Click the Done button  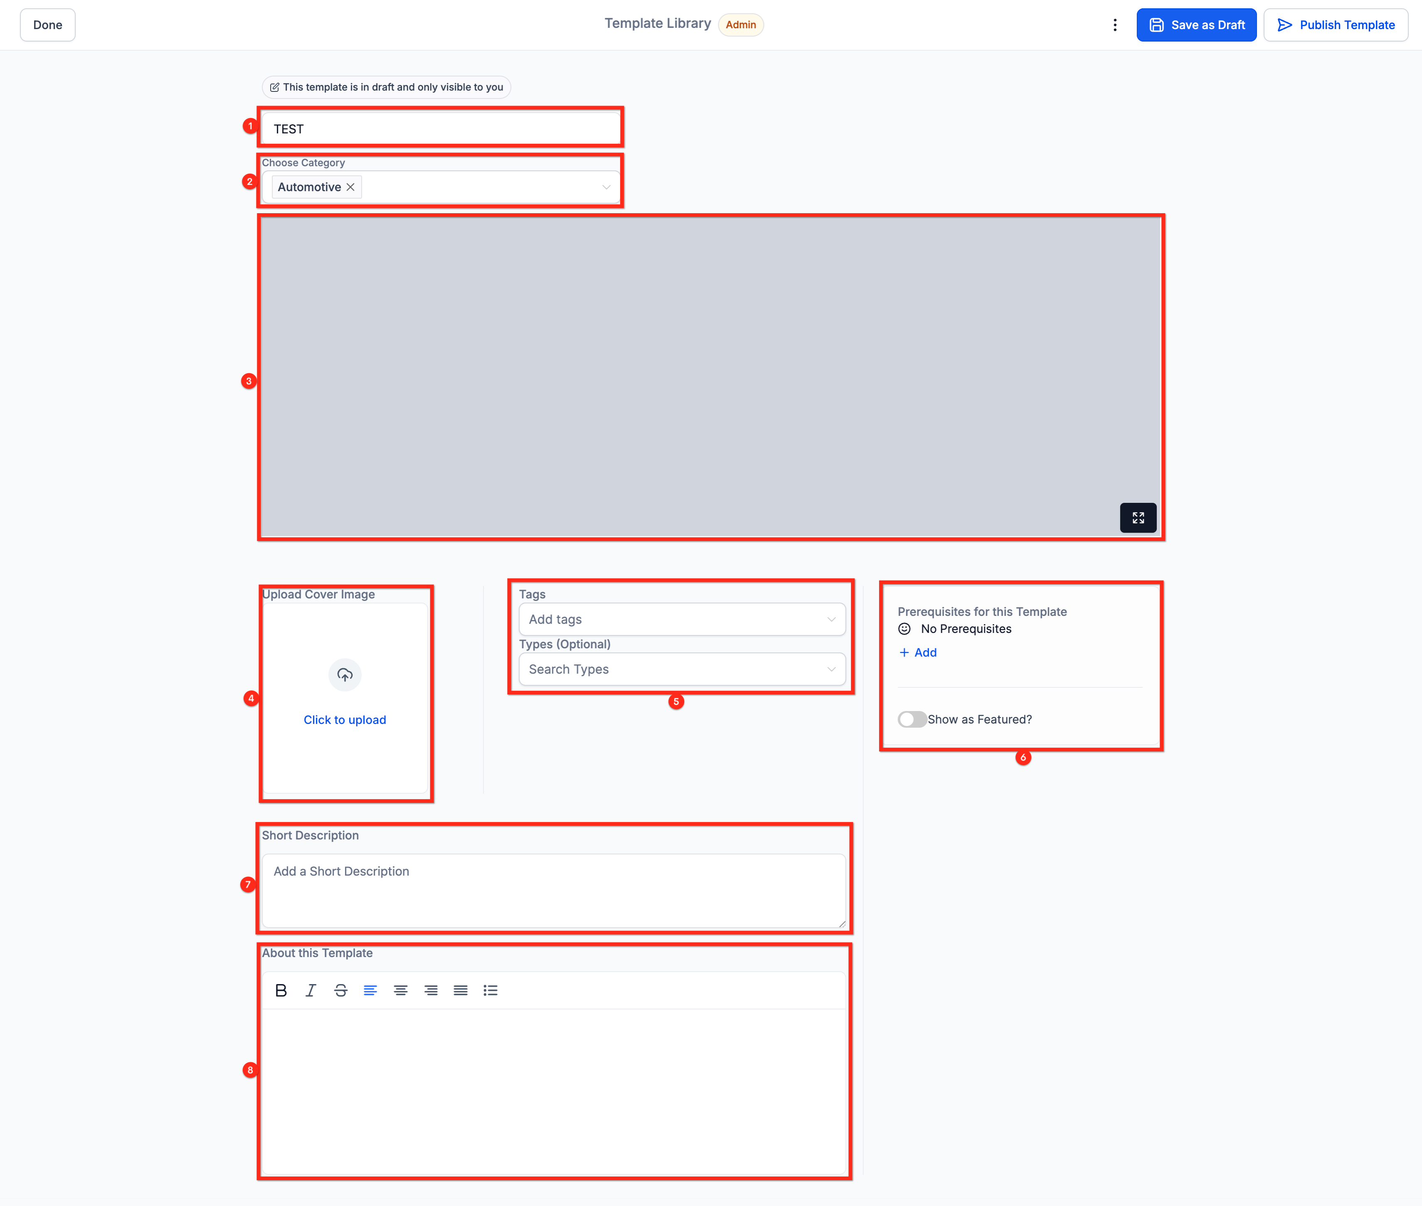pos(48,25)
